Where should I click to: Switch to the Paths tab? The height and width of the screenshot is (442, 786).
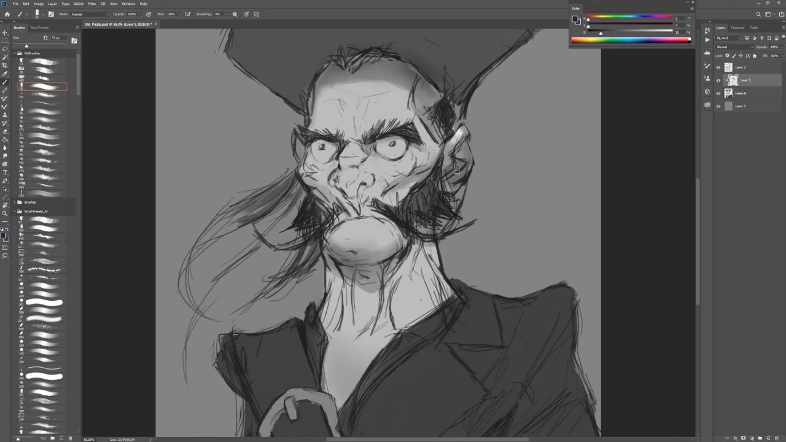point(754,28)
